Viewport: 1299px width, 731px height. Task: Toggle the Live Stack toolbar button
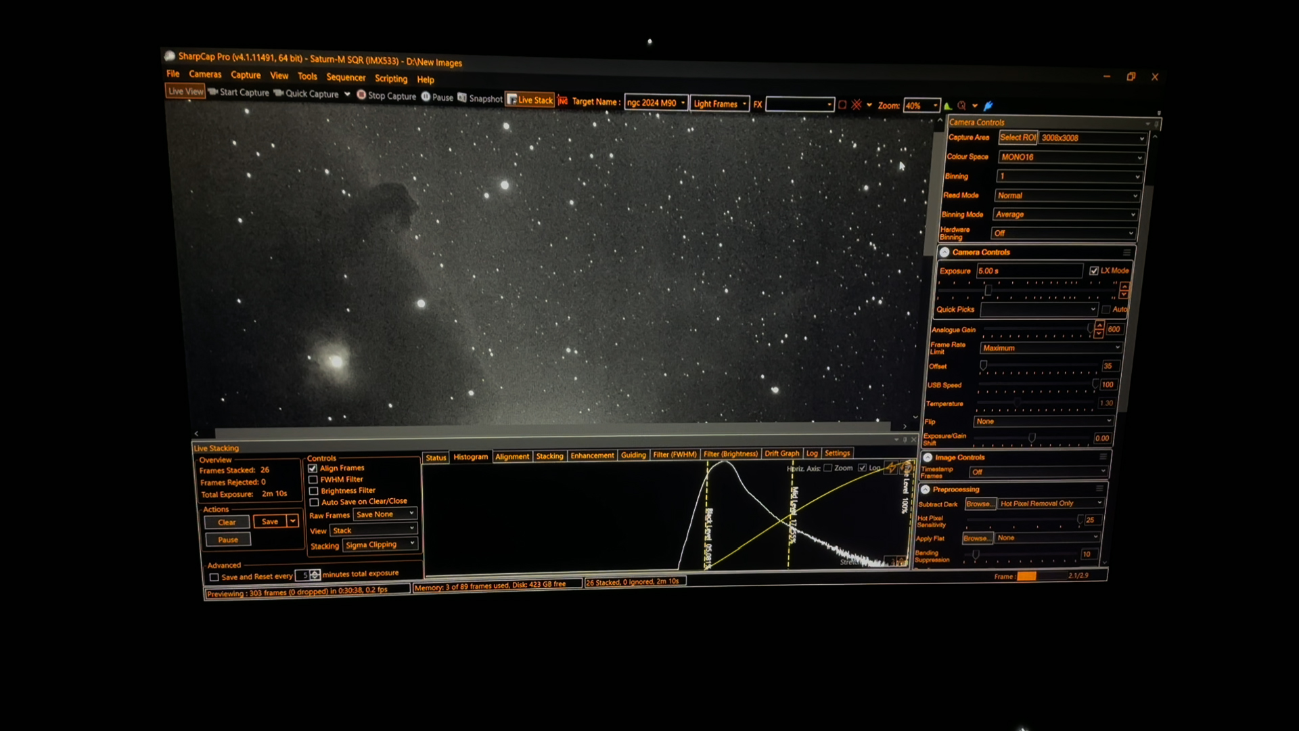[530, 100]
